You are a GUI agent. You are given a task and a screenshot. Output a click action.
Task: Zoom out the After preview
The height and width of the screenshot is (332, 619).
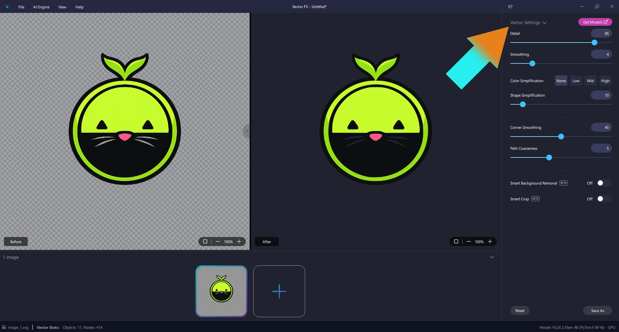(469, 242)
